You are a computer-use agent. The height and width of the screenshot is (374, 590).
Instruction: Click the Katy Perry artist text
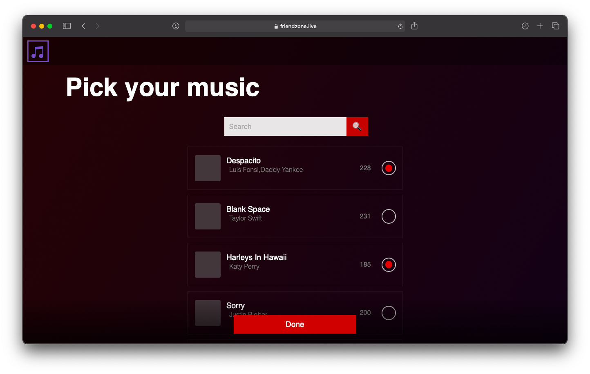244,266
